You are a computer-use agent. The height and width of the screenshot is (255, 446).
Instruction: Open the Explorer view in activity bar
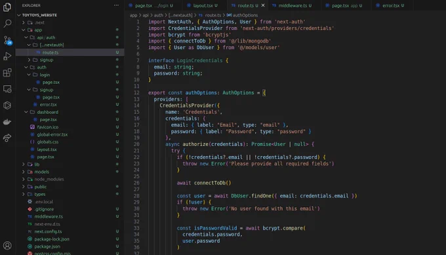coord(7,7)
